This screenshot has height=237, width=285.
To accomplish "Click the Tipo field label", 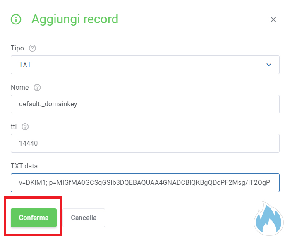I will point(17,48).
